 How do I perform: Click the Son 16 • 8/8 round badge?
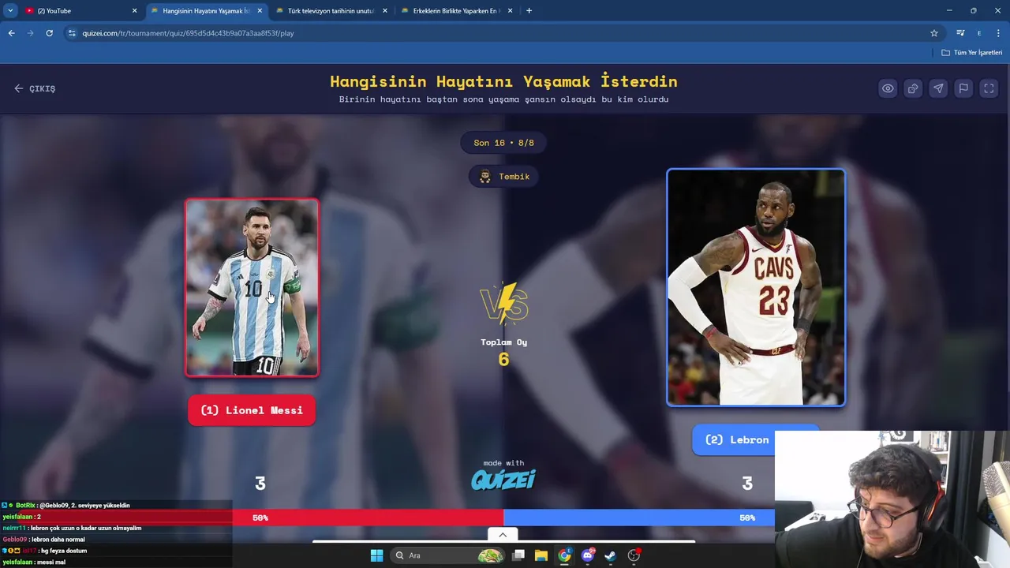pos(503,143)
